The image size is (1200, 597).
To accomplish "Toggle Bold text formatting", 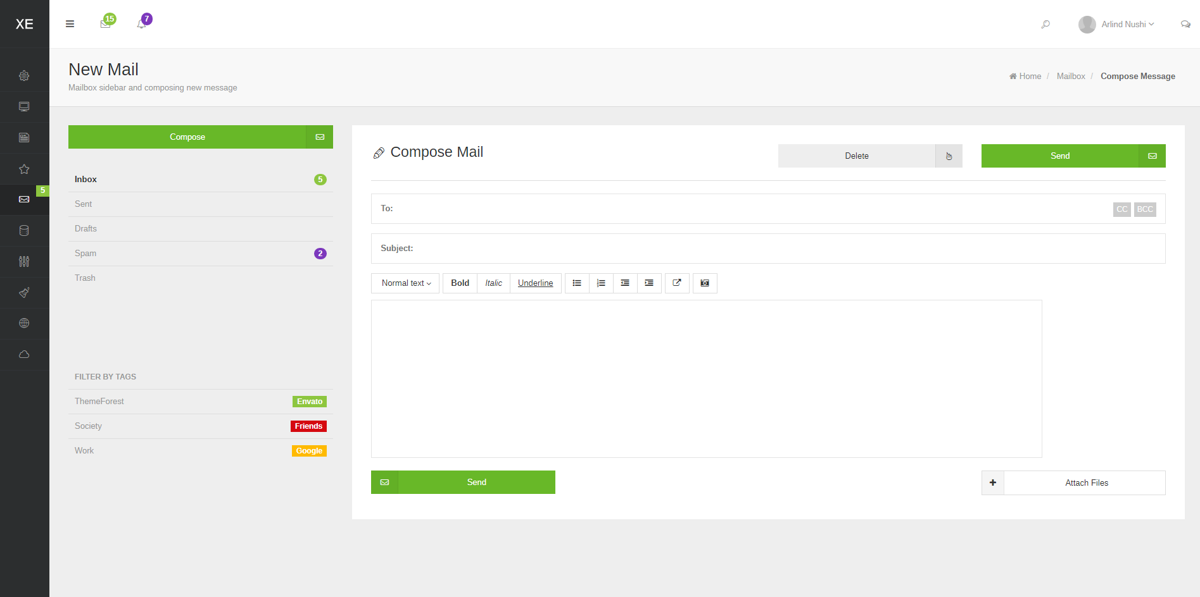I will pyautogui.click(x=460, y=283).
